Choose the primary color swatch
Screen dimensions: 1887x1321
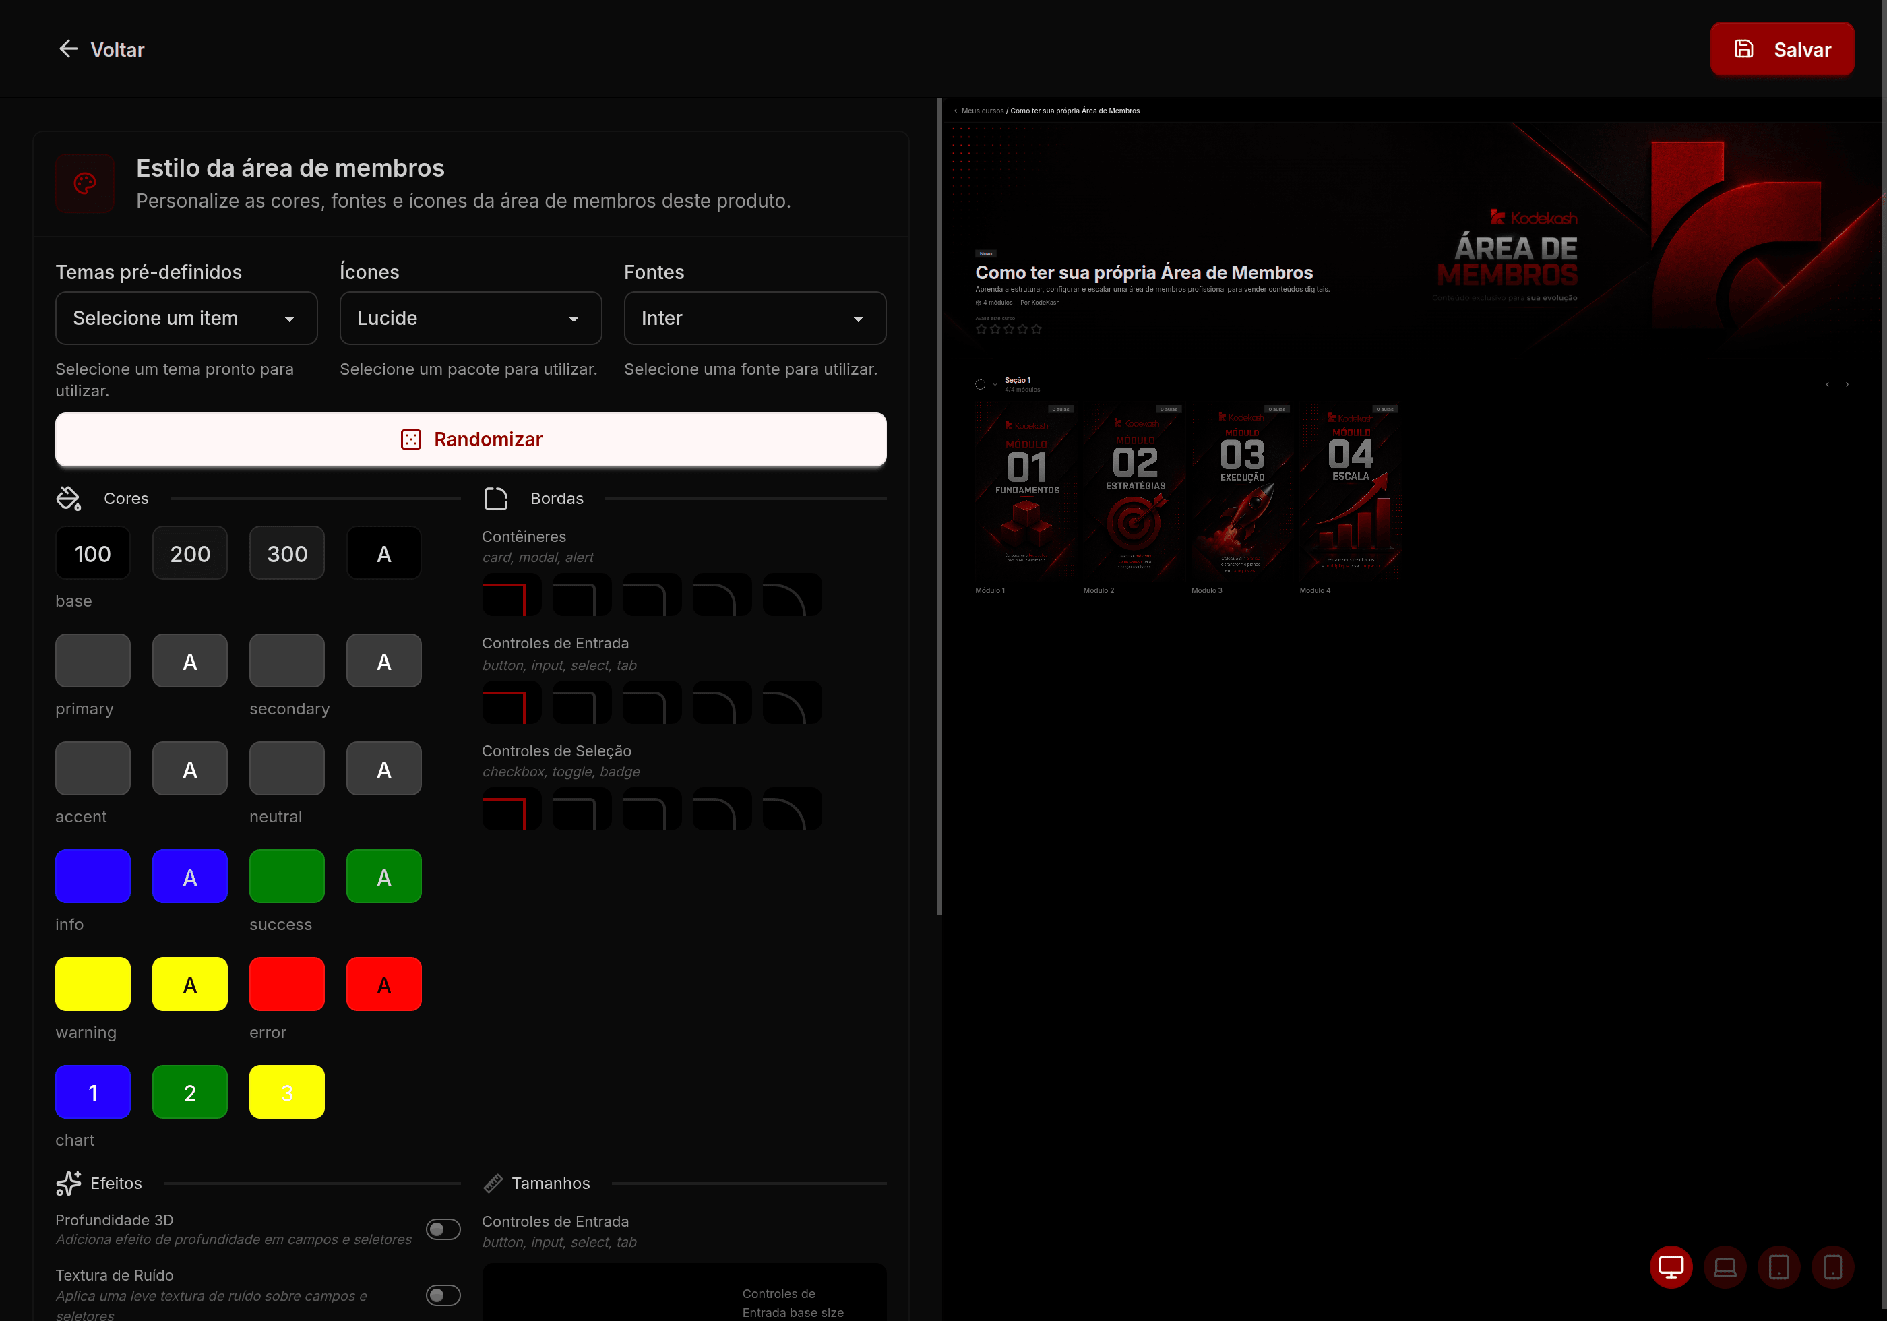pyautogui.click(x=93, y=661)
